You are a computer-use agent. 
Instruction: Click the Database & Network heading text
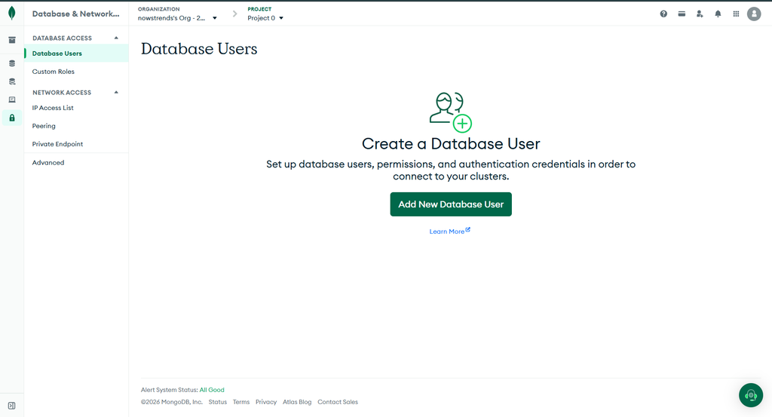coord(76,14)
